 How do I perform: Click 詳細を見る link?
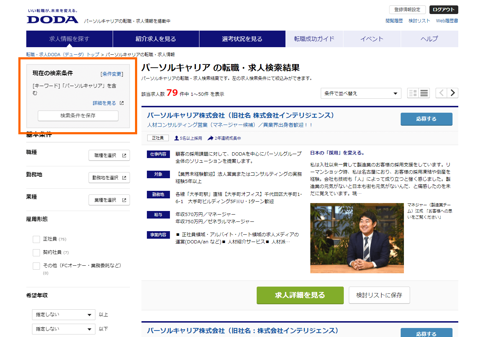pos(104,103)
